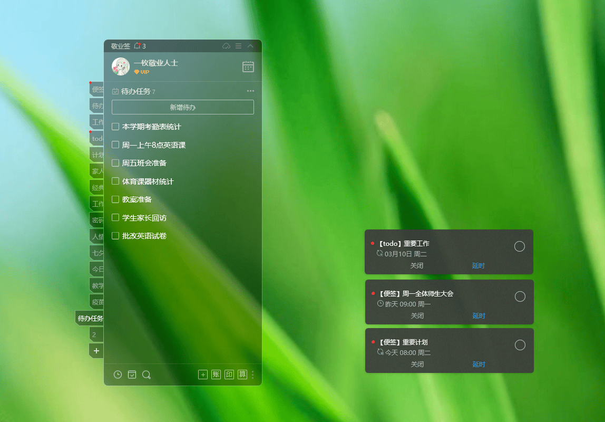Switch to the 七夕 category tab

pos(97,253)
